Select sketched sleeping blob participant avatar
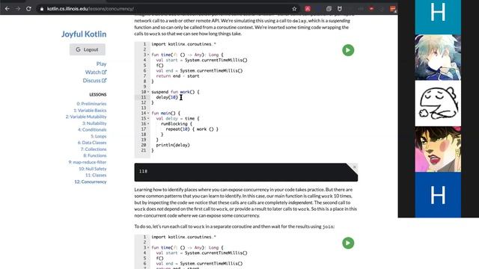The image size is (479, 269). [x=438, y=103]
